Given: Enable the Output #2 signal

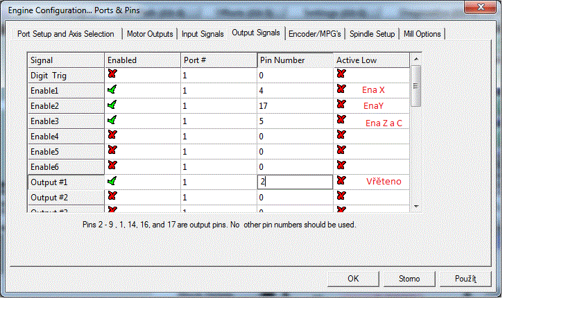Looking at the screenshot, I should pos(112,196).
